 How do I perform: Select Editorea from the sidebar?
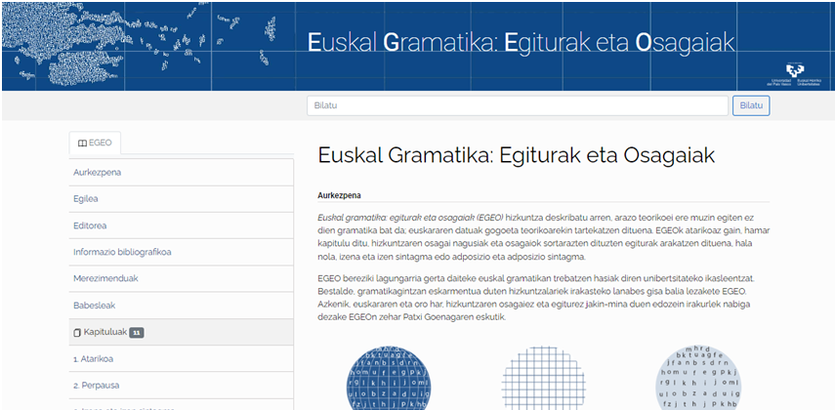click(90, 225)
